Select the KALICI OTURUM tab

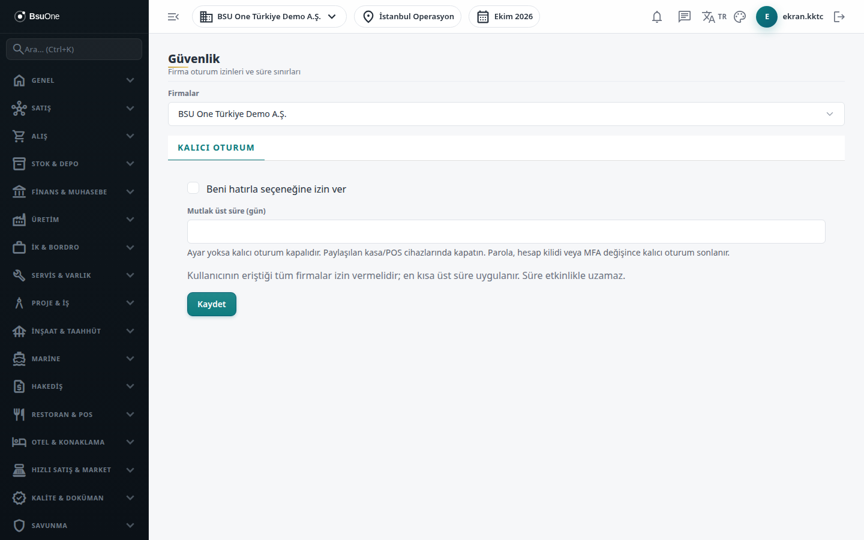(x=216, y=148)
